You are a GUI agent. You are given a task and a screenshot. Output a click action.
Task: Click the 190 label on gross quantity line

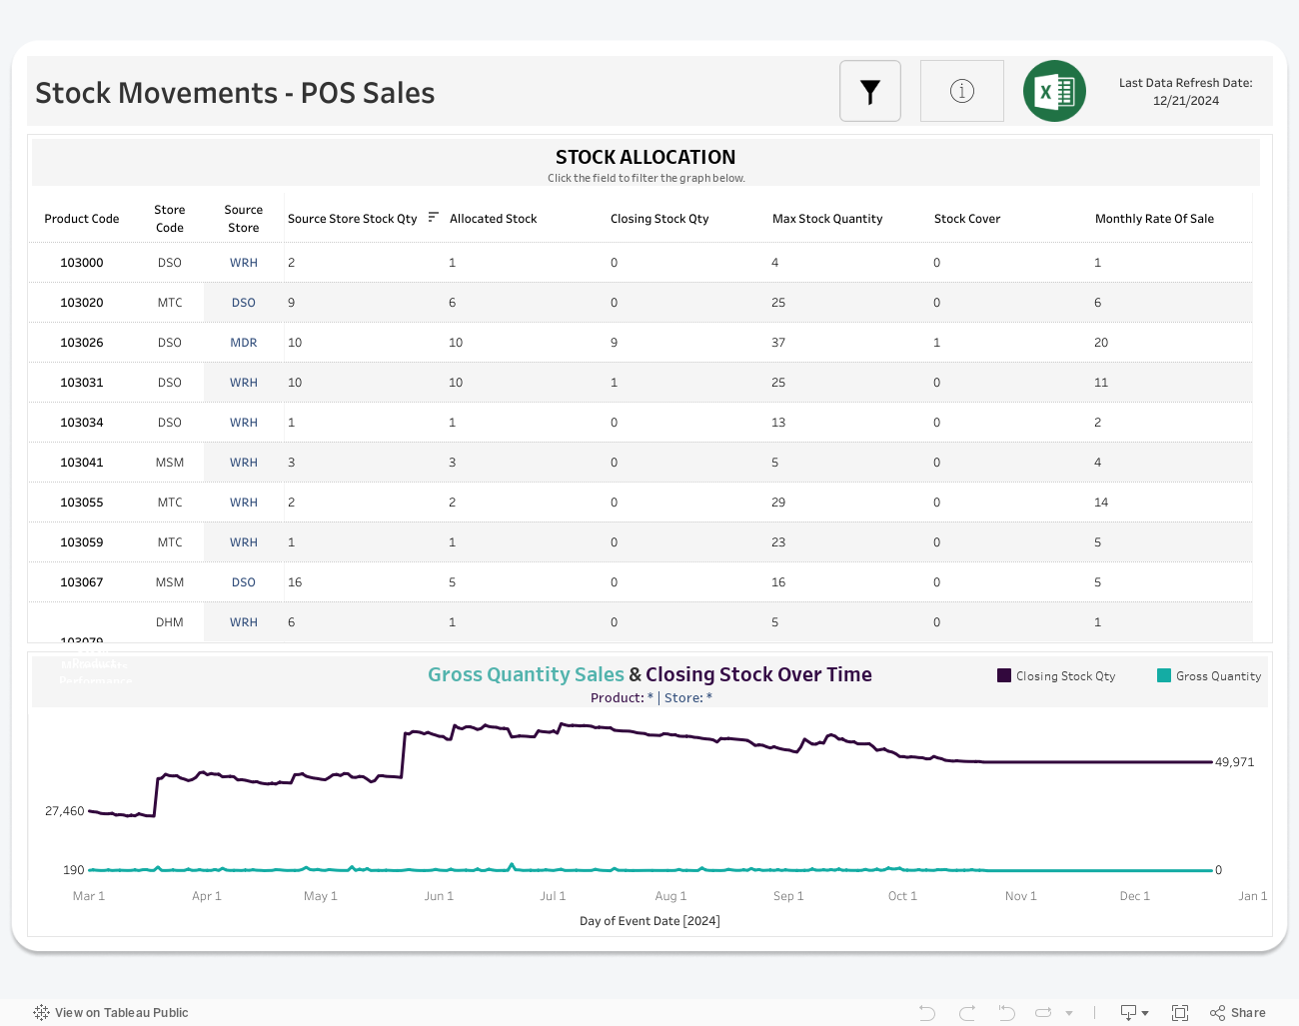click(74, 870)
